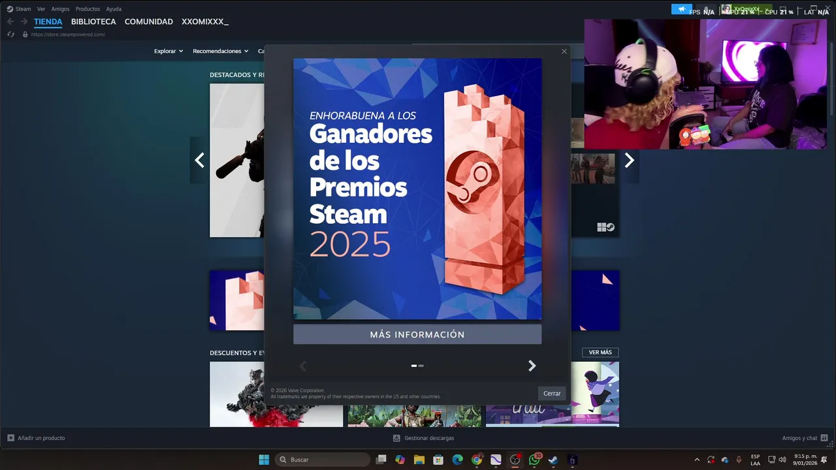Click the Cerrar button
Image resolution: width=836 pixels, height=470 pixels.
pos(552,393)
